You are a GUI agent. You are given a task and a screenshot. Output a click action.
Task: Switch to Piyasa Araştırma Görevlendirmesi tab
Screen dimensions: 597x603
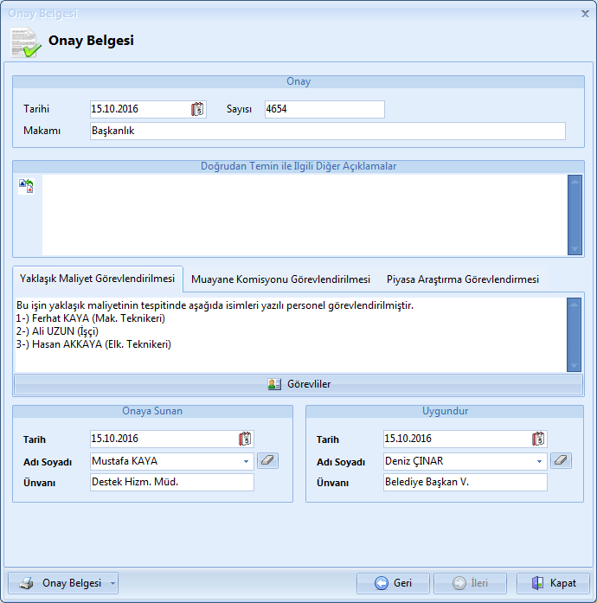click(462, 279)
